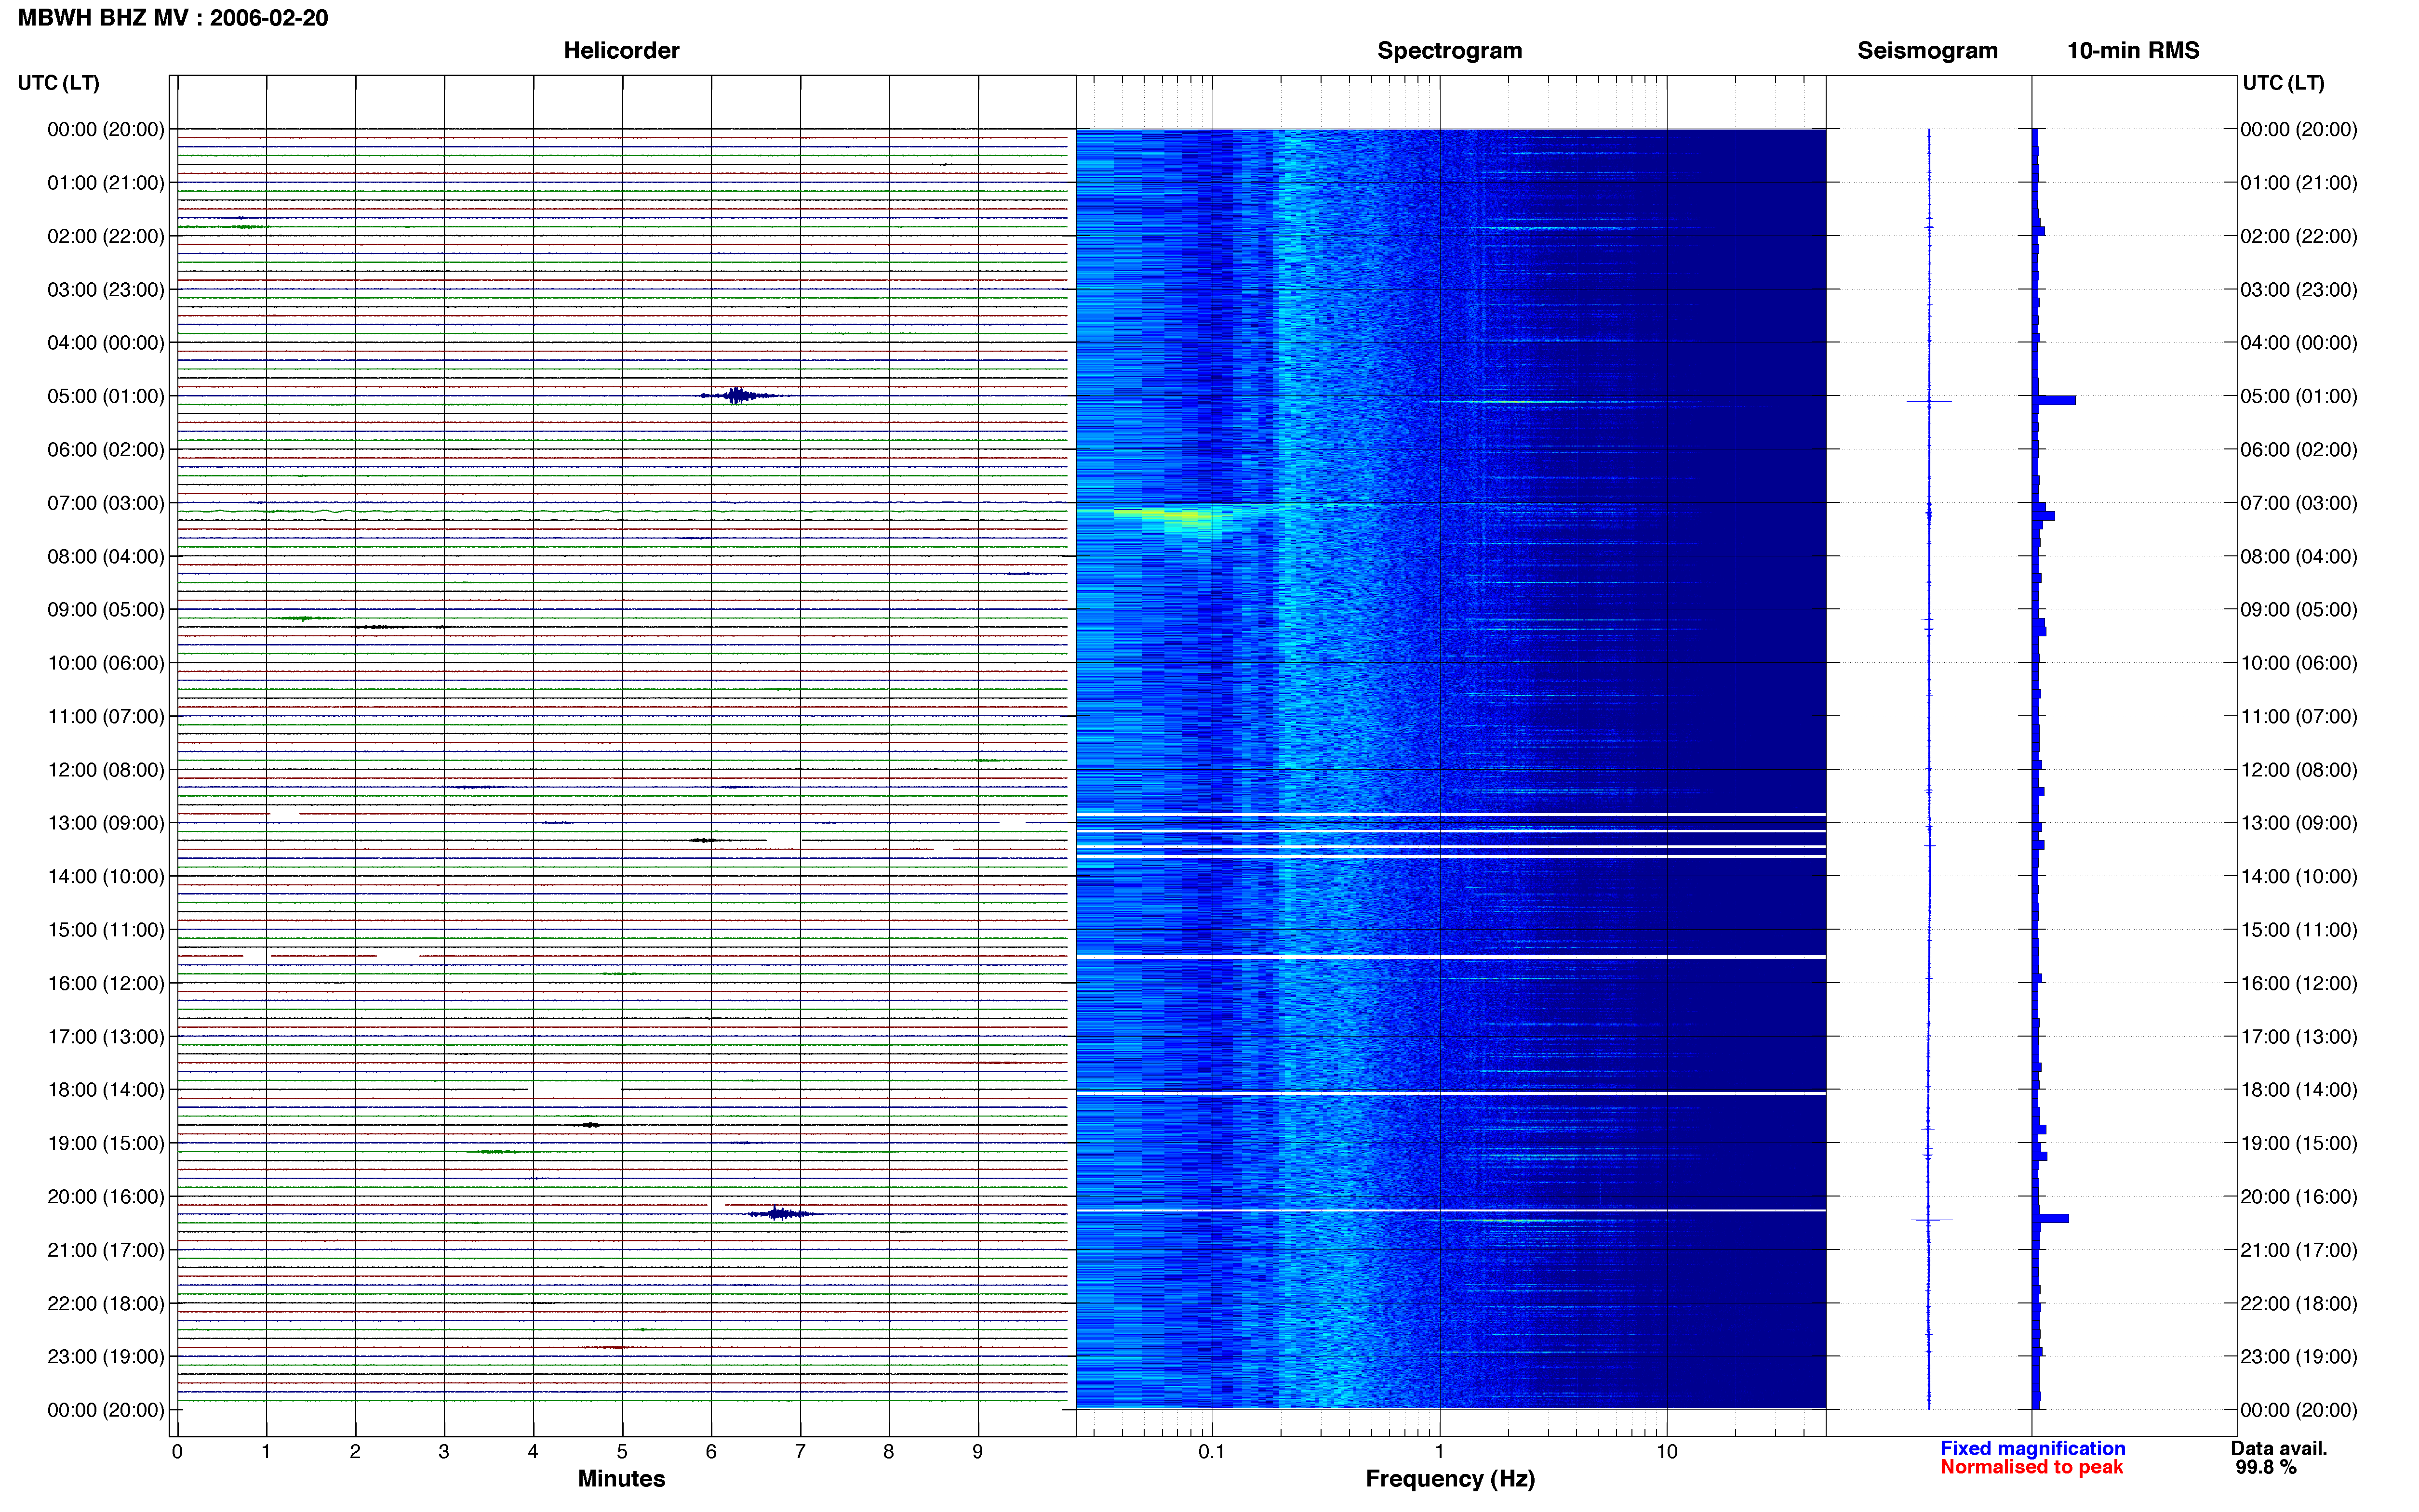Viewport: 2419px width, 1512px height.
Task: Click the 'Normalised to peak' legend text
Action: coord(2031,1467)
